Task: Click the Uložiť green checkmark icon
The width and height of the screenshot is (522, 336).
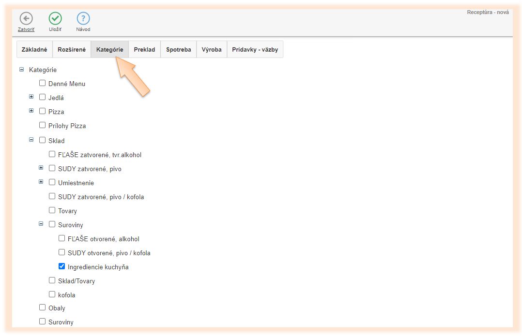Action: (55, 18)
